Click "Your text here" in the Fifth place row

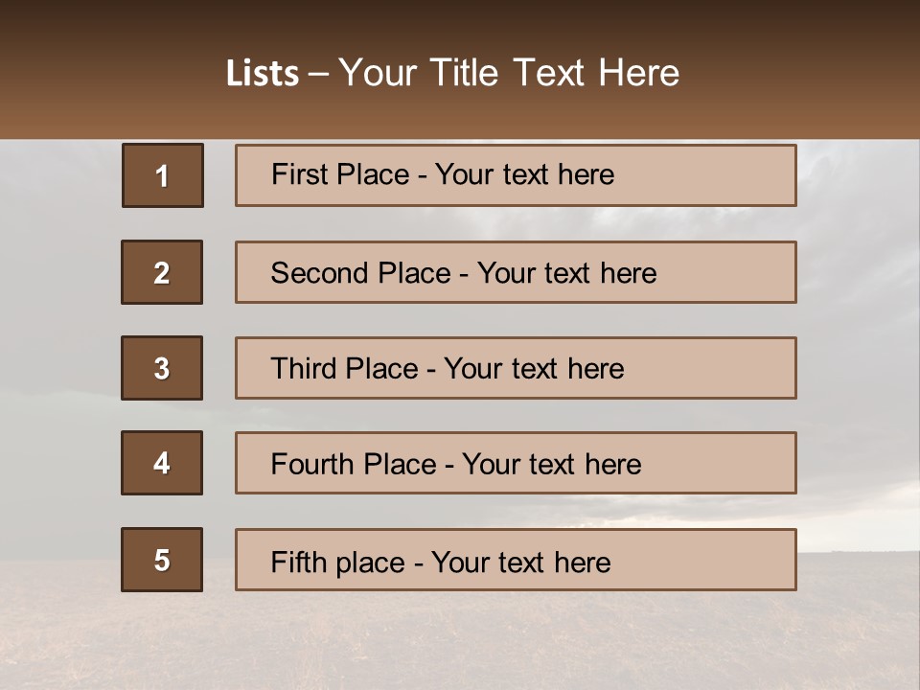[x=520, y=562]
